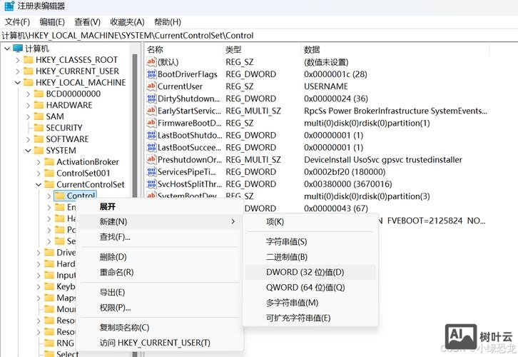This screenshot has height=357, width=518.
Task: Click the computer icon at tree root
Action: pyautogui.click(x=18, y=49)
